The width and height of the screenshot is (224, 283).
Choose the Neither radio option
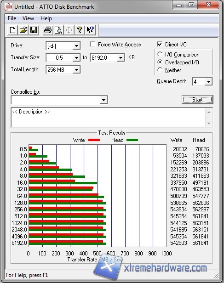tap(160, 70)
